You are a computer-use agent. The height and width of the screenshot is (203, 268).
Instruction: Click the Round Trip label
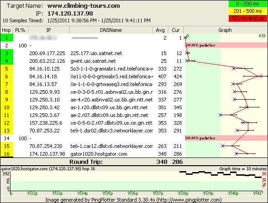click(86, 162)
